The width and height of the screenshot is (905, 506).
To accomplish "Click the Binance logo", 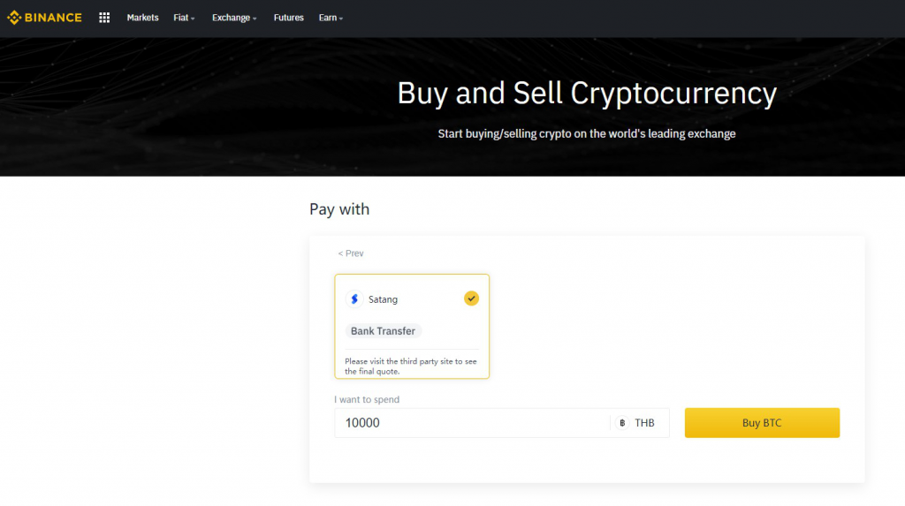I will pyautogui.click(x=45, y=18).
